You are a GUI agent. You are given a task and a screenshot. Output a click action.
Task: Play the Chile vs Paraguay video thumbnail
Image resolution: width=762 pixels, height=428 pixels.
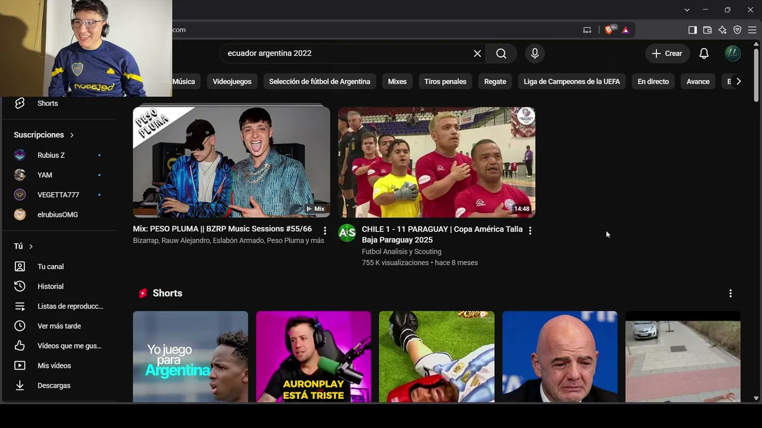(436, 162)
